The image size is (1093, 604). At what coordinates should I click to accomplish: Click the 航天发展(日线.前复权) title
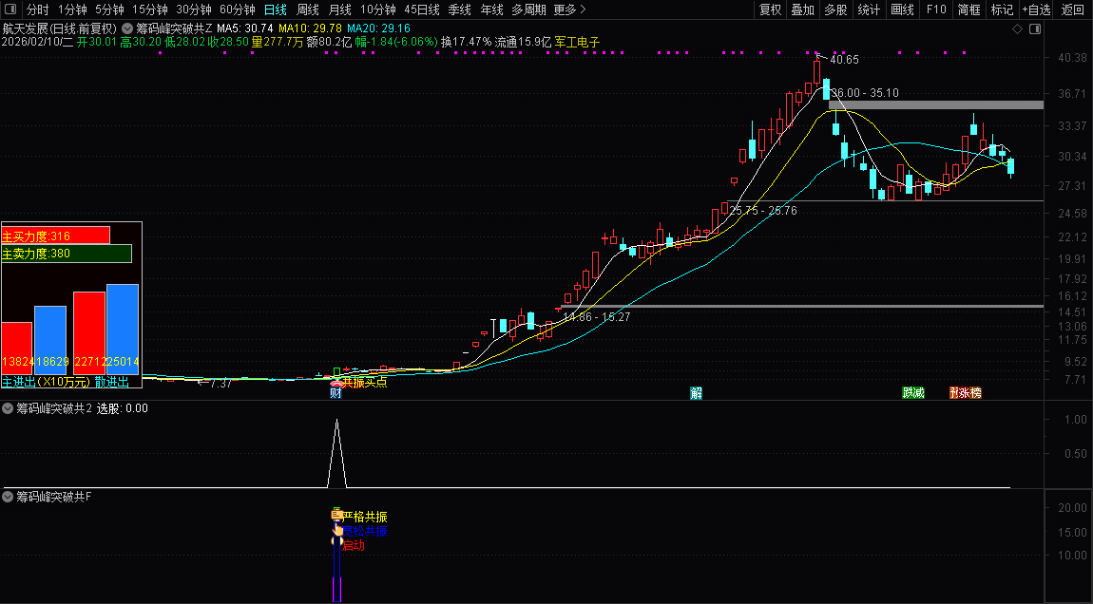coord(59,28)
